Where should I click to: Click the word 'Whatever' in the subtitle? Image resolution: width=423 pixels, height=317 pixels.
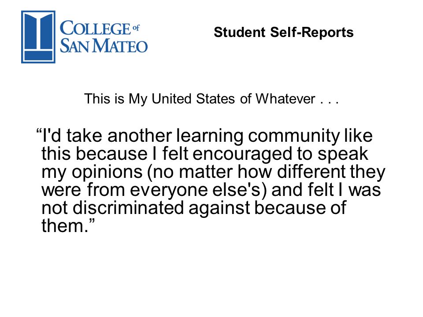coord(285,98)
